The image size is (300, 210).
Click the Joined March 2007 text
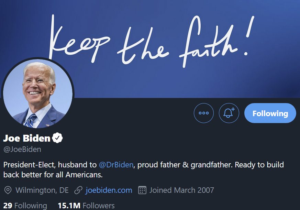tap(181, 190)
